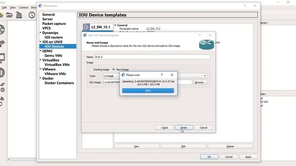The image size is (296, 166).
Task: Collapse the Docker tree node
Action: 40,78
